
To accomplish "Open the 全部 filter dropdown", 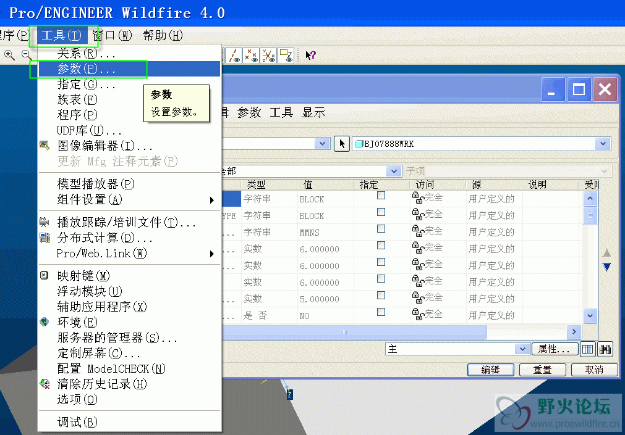I will tap(394, 171).
